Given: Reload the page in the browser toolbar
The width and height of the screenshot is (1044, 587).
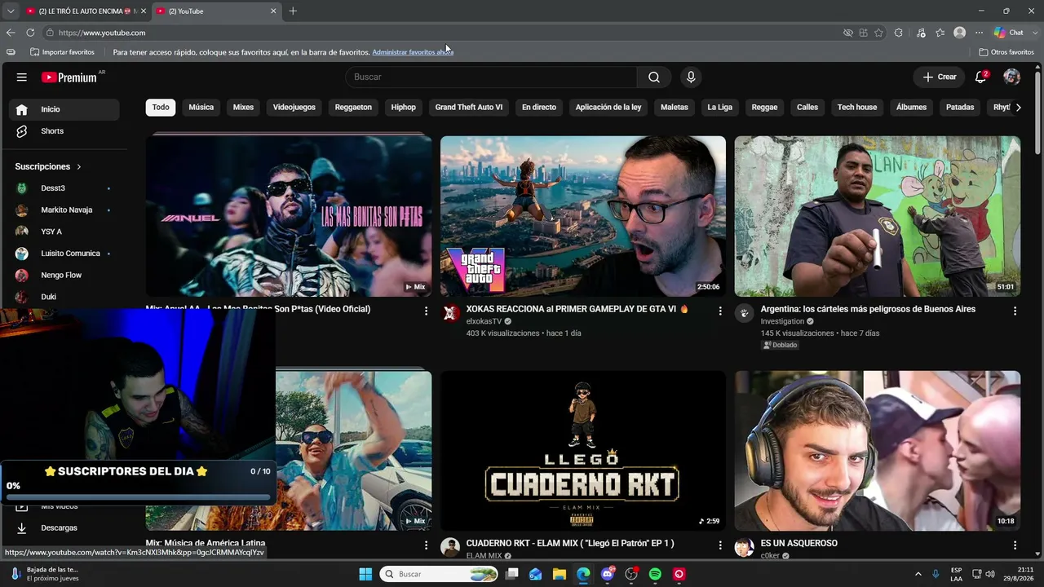Looking at the screenshot, I should [30, 33].
